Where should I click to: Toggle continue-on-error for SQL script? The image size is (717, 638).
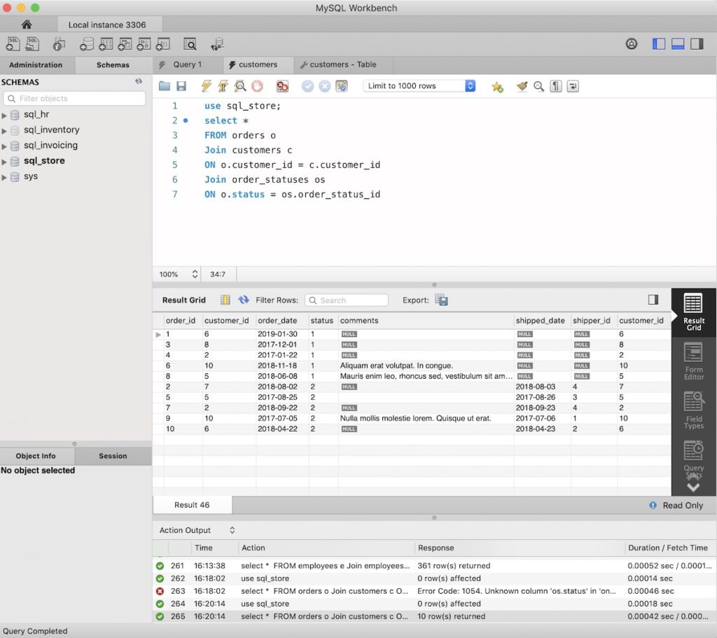tap(283, 86)
